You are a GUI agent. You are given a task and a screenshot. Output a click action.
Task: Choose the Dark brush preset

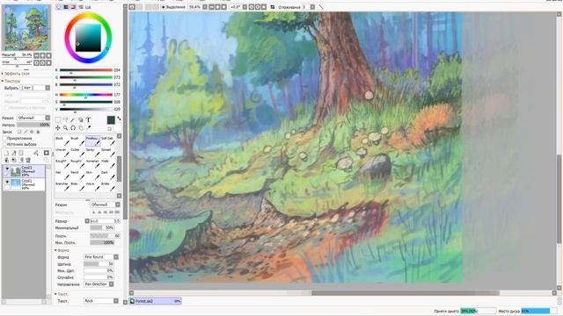(109, 176)
